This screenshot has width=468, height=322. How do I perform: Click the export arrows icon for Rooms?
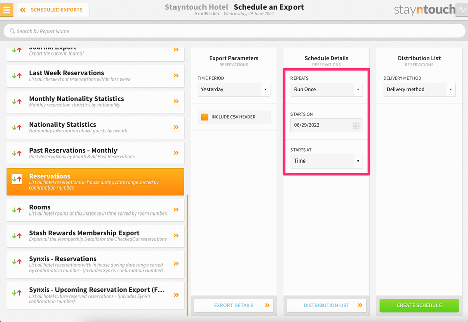[17, 210]
